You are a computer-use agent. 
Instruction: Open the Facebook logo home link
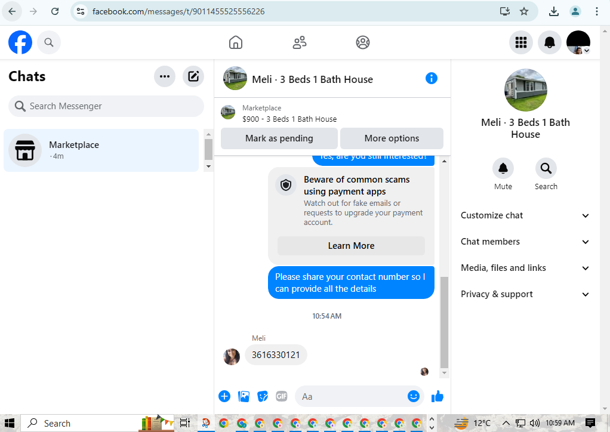pos(20,42)
